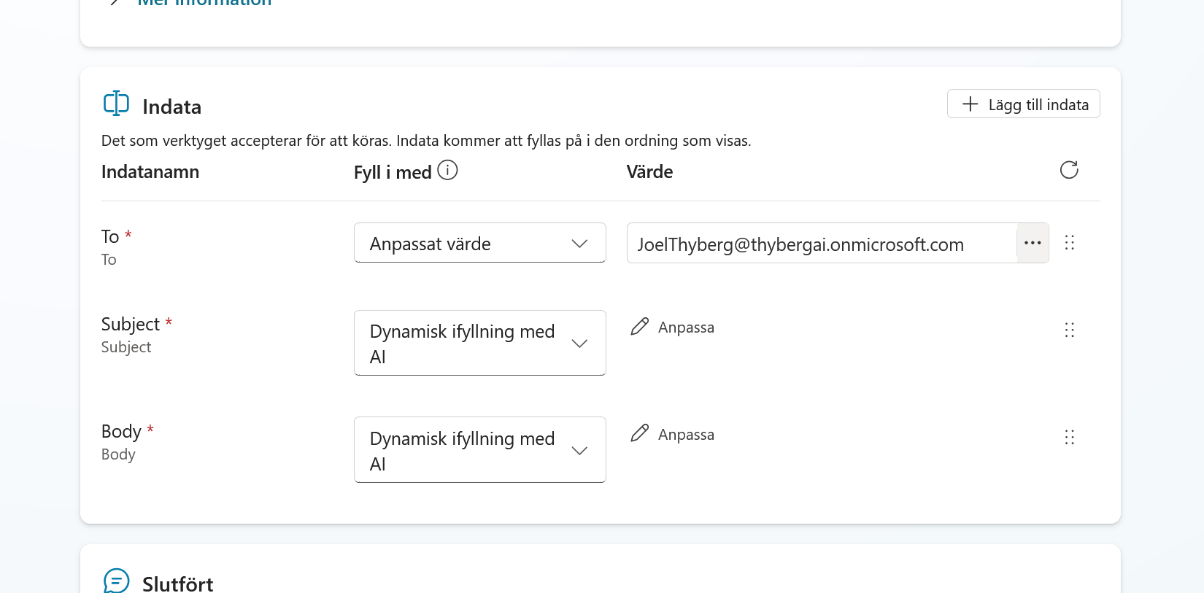The height and width of the screenshot is (593, 1204).
Task: Click the Lägg till indata button
Action: 1023,104
